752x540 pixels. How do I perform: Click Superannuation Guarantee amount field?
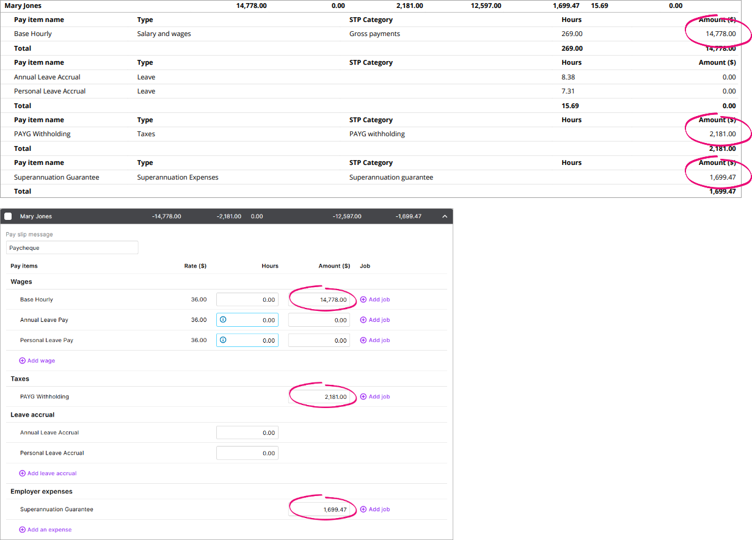pyautogui.click(x=319, y=509)
